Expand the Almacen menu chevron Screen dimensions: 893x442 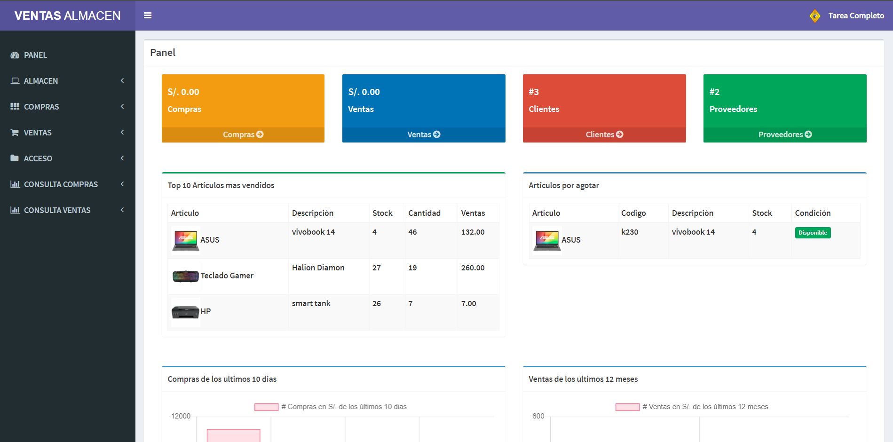(122, 81)
